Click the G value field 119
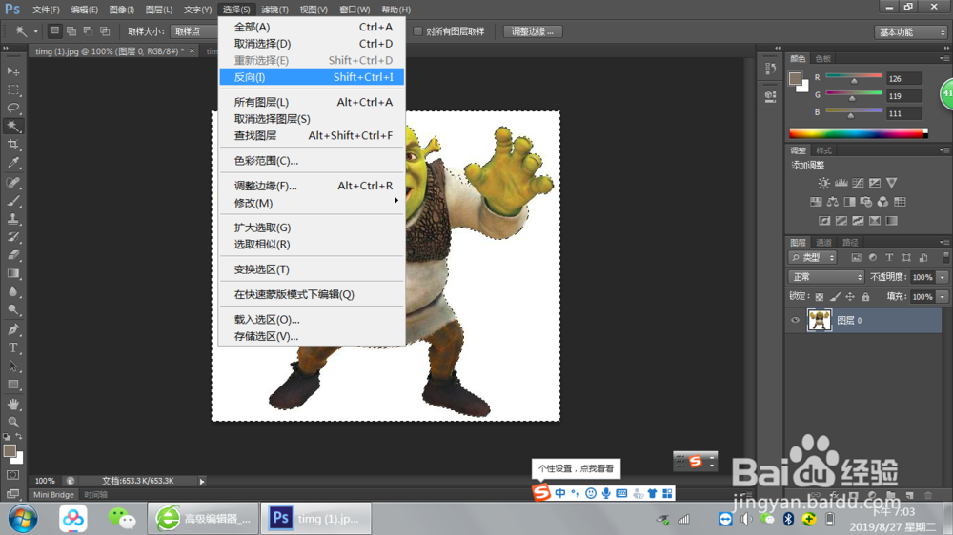953x535 pixels. coord(903,96)
